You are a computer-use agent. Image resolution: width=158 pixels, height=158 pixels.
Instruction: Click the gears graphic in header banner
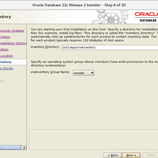(110, 17)
